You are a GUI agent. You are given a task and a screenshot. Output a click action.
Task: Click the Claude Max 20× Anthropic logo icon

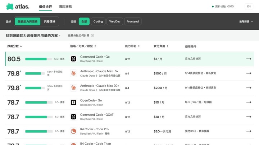coord(73,88)
